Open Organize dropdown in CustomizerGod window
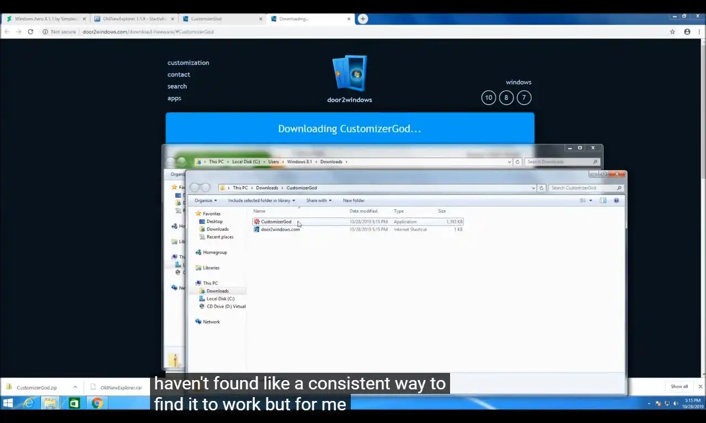This screenshot has width=706, height=423. pos(206,200)
